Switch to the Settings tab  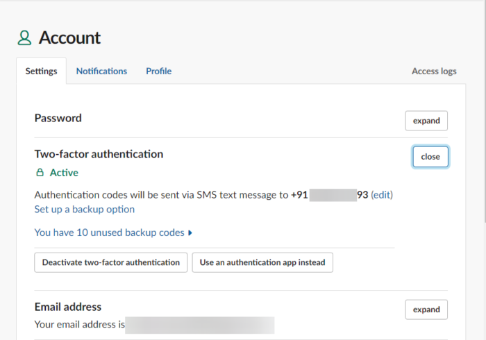point(41,71)
